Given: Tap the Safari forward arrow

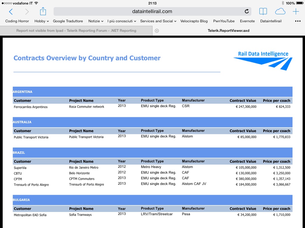Looking at the screenshot, I should [27, 12].
